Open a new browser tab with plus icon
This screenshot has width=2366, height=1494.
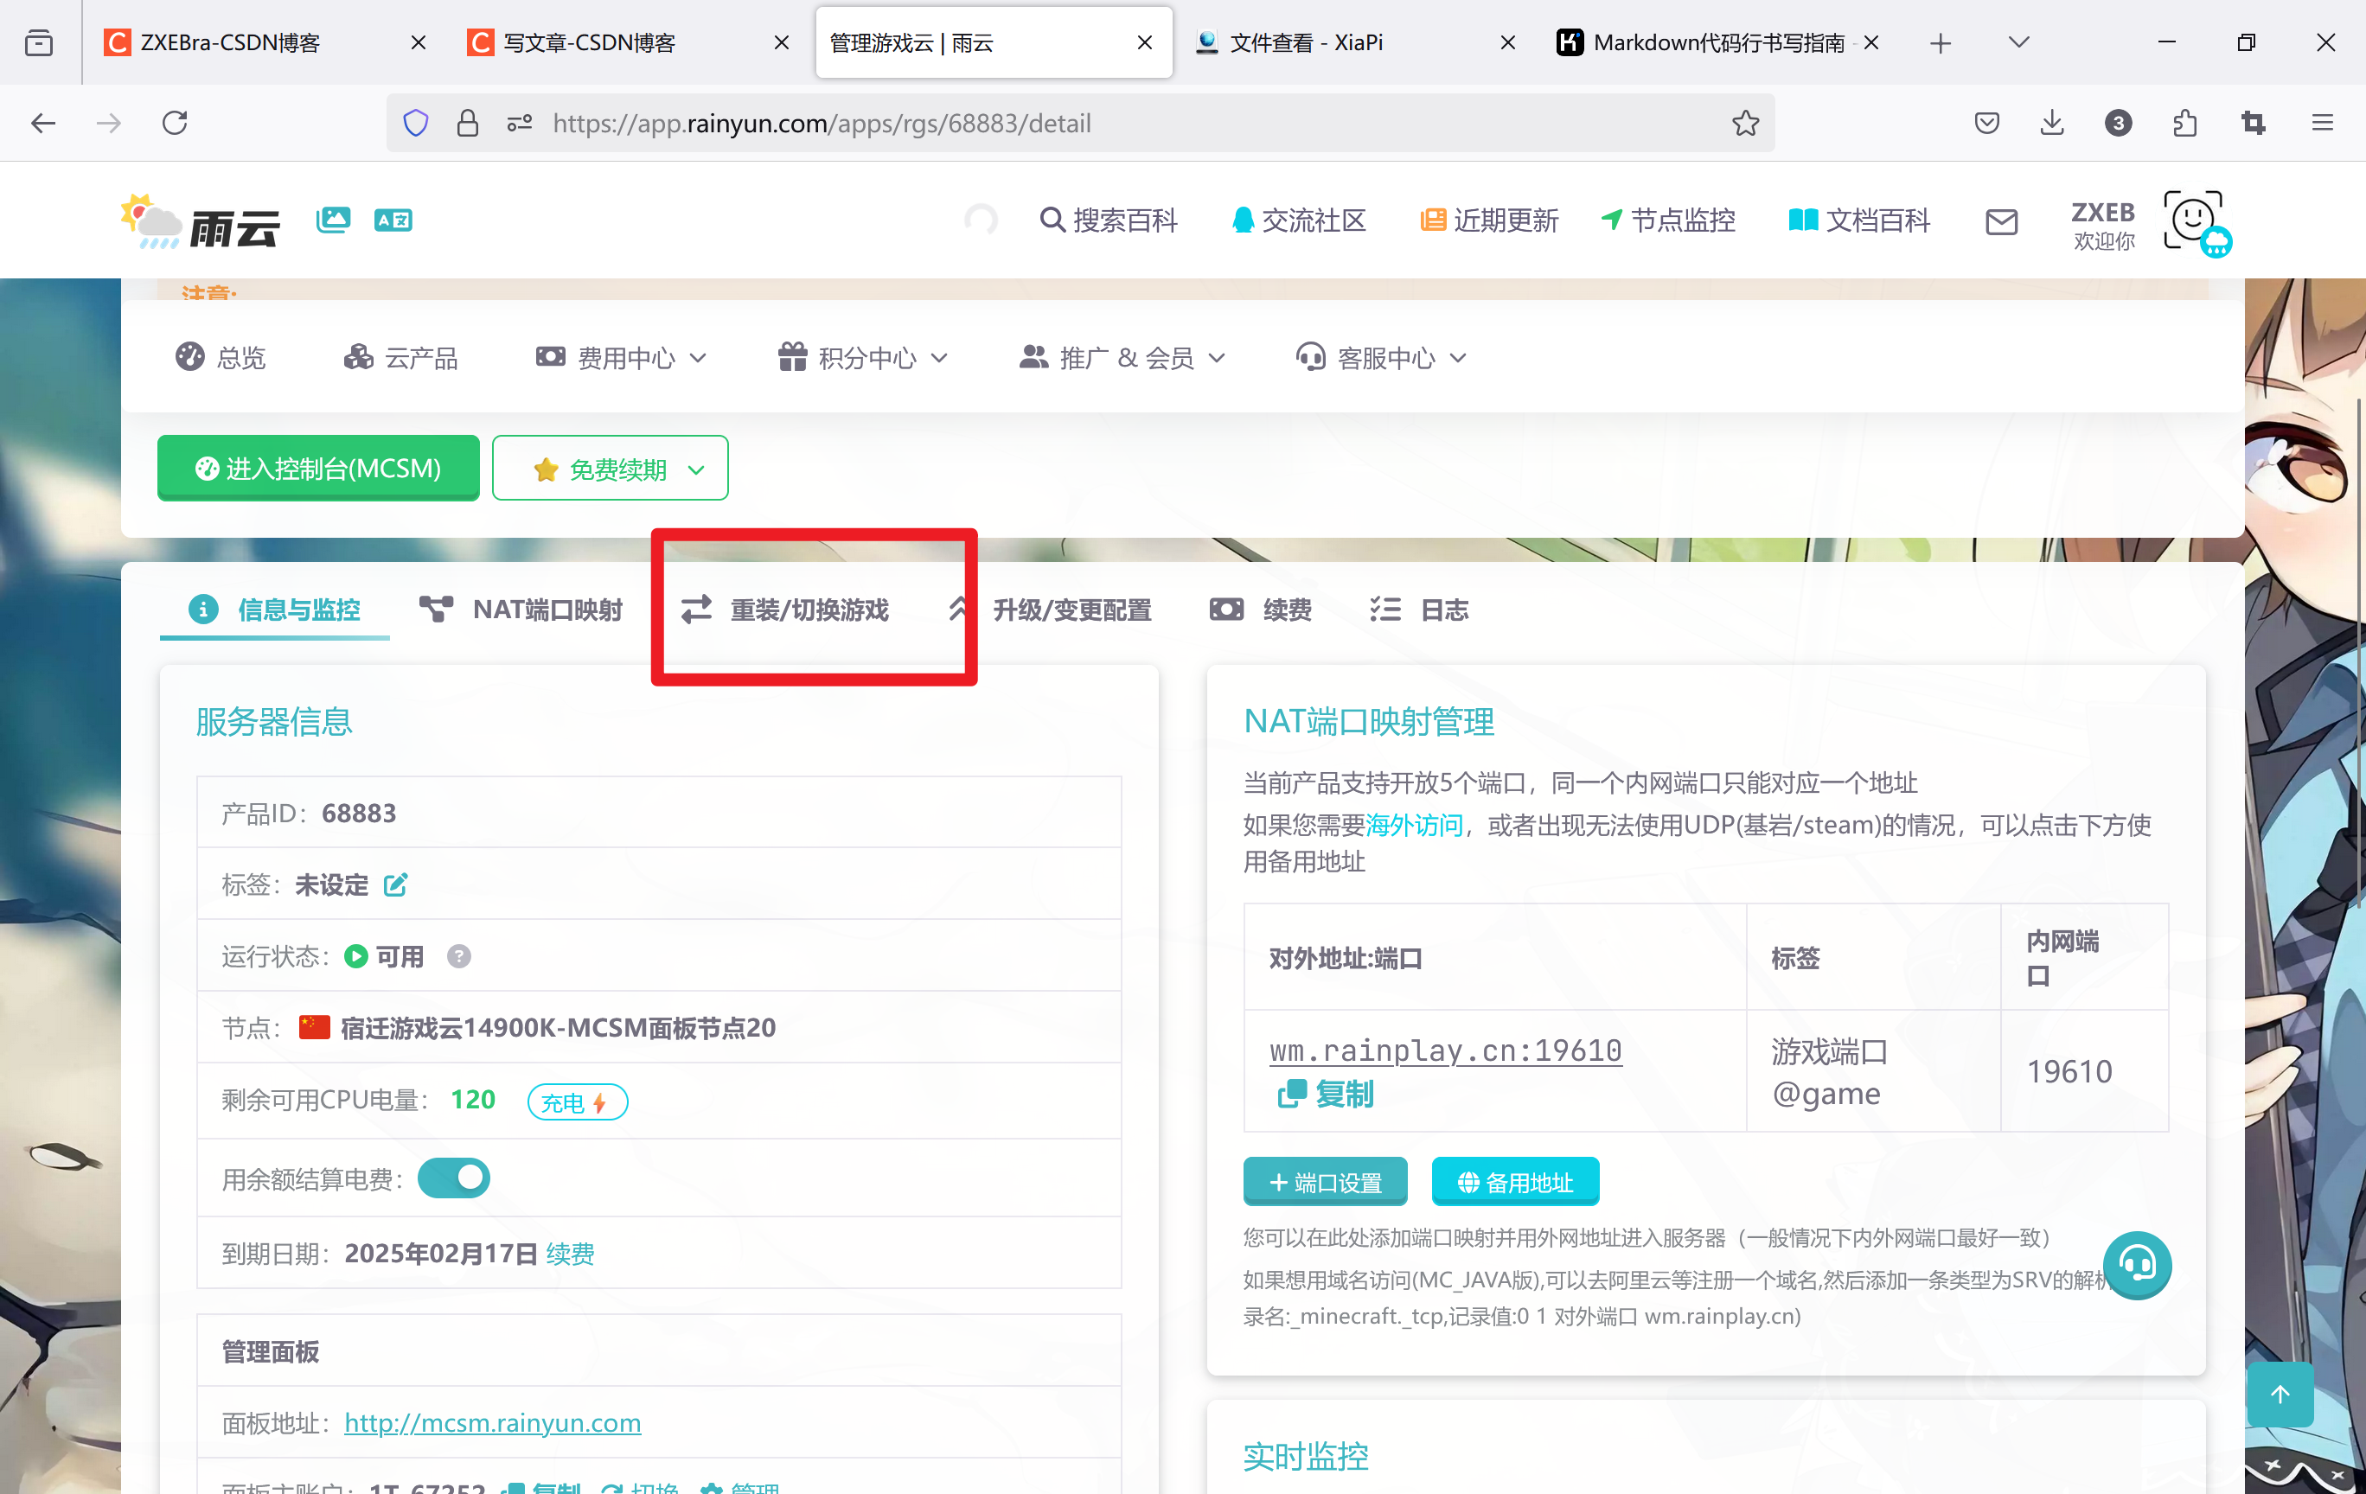[1941, 43]
